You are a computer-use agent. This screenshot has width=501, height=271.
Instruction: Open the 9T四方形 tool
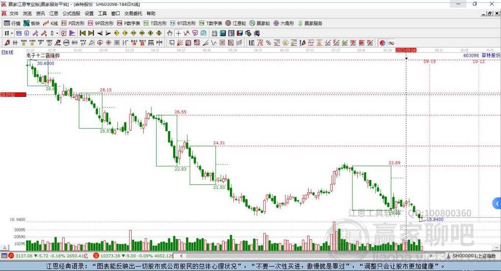point(182,23)
